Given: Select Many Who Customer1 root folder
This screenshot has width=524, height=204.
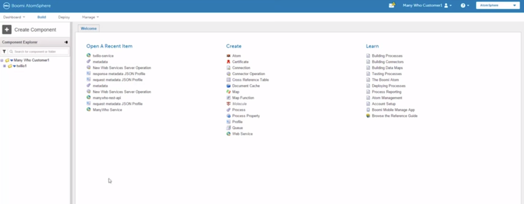Looking at the screenshot, I should [x=31, y=60].
